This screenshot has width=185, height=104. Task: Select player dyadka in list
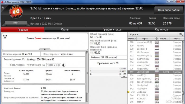coord(155,46)
